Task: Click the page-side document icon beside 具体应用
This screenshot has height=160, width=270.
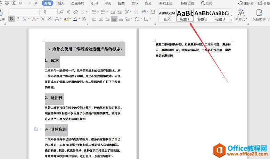Action: click(36, 129)
